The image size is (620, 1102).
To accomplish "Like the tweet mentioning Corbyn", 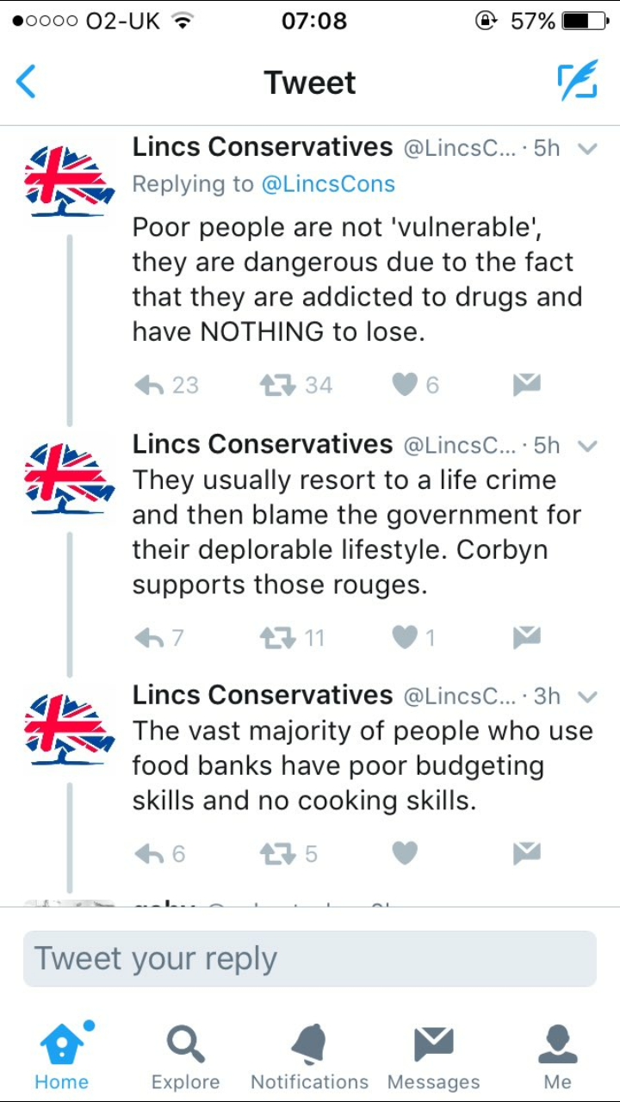I will [x=405, y=637].
